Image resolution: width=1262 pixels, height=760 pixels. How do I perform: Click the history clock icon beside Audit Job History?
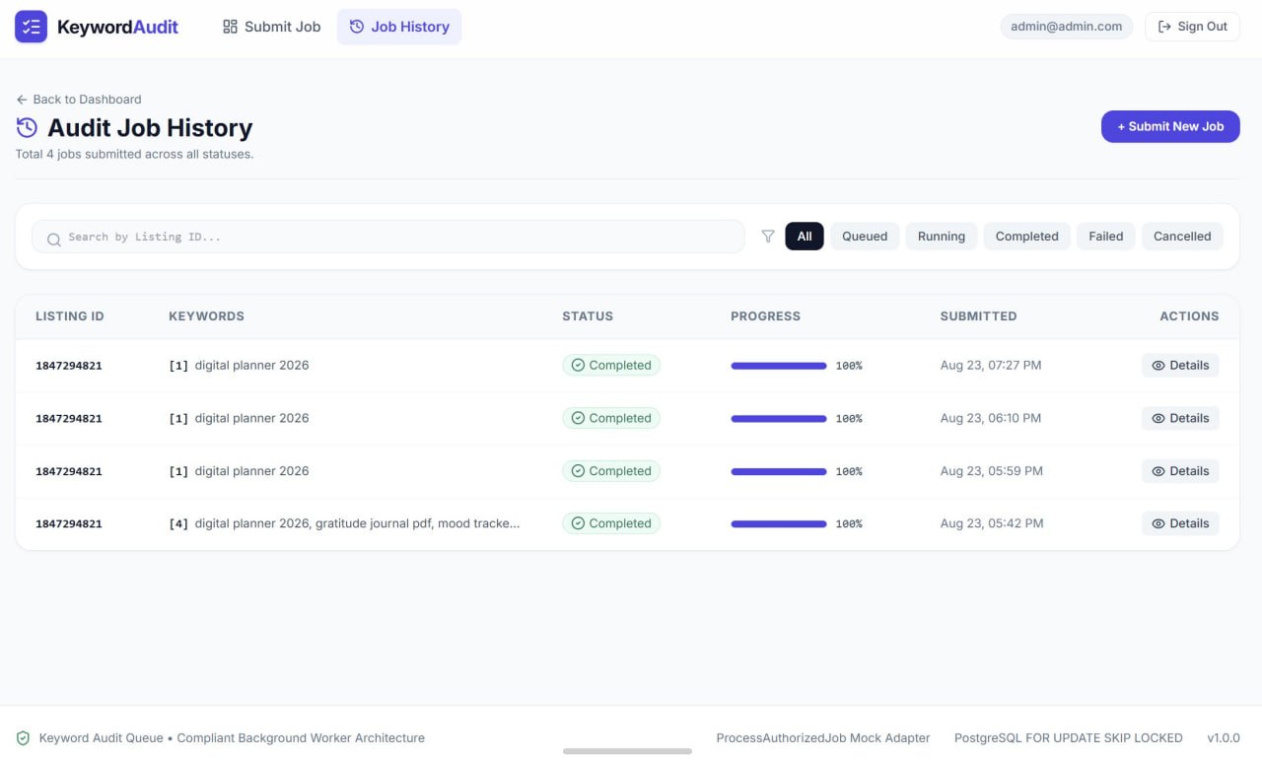27,128
